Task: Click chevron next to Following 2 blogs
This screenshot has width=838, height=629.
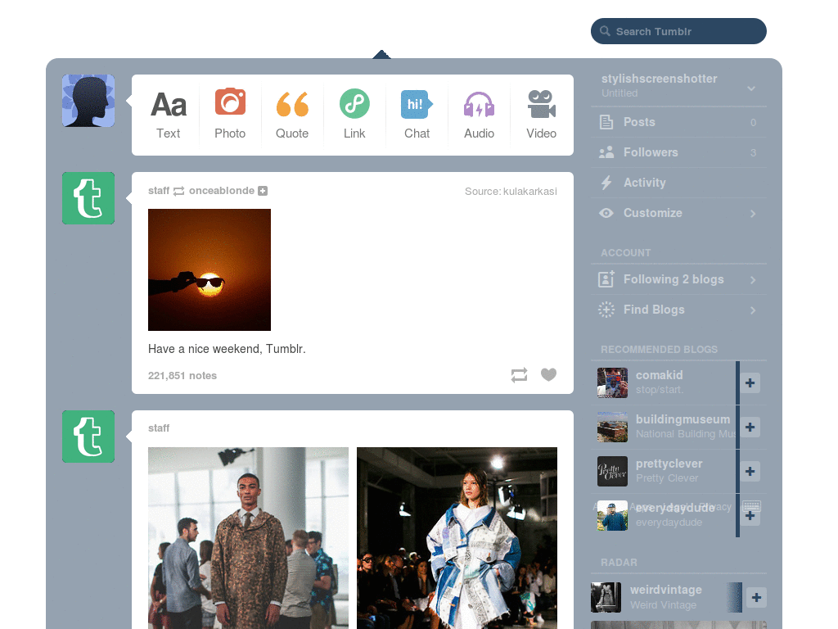Action: pos(753,280)
